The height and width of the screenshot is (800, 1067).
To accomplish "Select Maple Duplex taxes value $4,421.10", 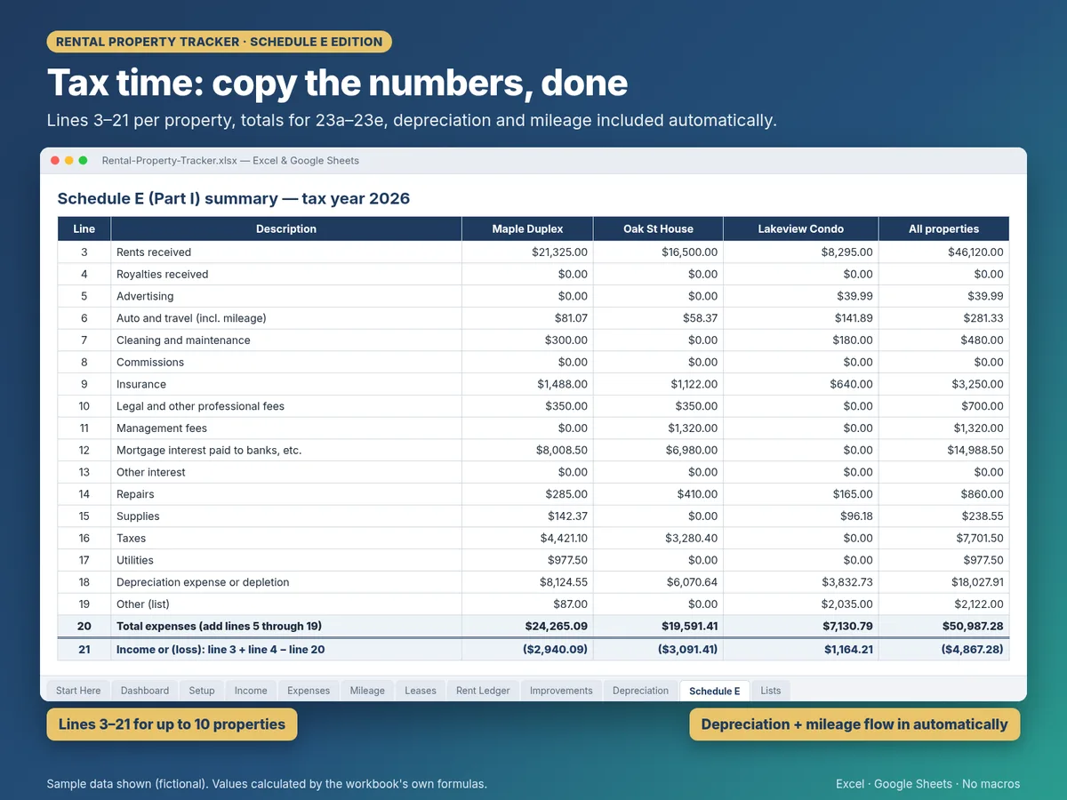I will point(527,539).
